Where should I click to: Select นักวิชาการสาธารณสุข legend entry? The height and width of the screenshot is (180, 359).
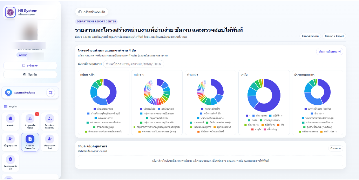[x=219, y=122]
